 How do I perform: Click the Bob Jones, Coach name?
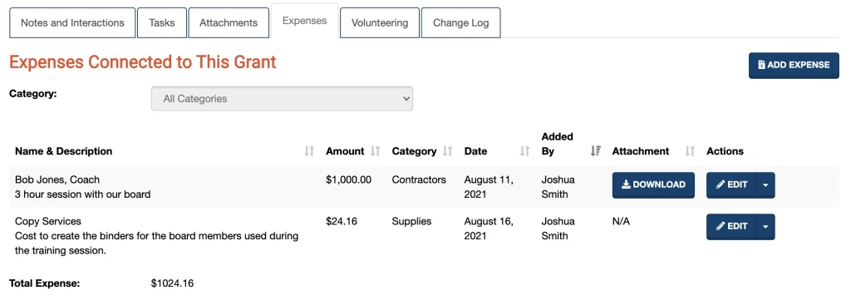[x=57, y=180]
